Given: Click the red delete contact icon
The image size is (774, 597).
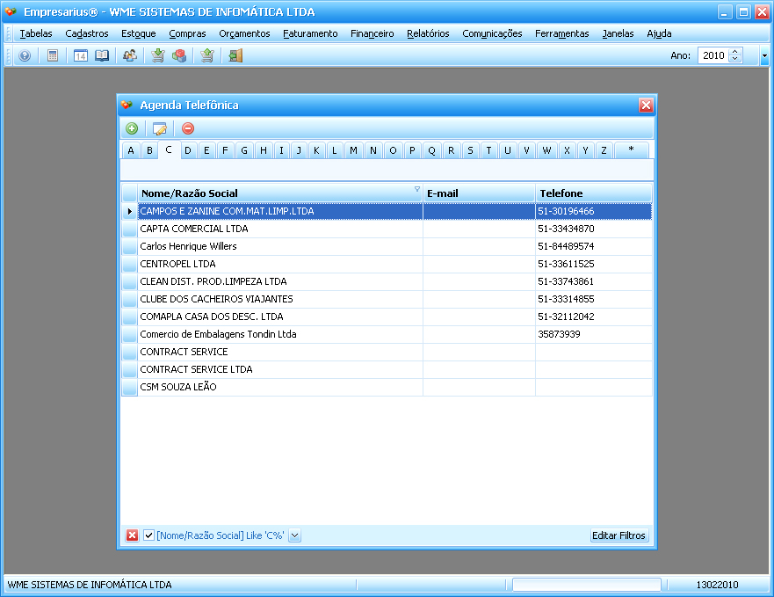Looking at the screenshot, I should [x=188, y=128].
